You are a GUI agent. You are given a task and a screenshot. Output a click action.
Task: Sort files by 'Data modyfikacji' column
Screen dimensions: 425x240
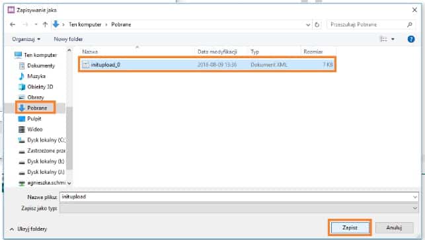point(217,52)
